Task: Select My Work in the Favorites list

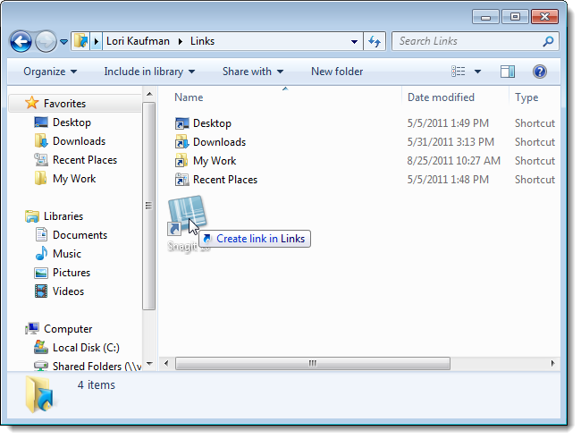Action: 74,179
